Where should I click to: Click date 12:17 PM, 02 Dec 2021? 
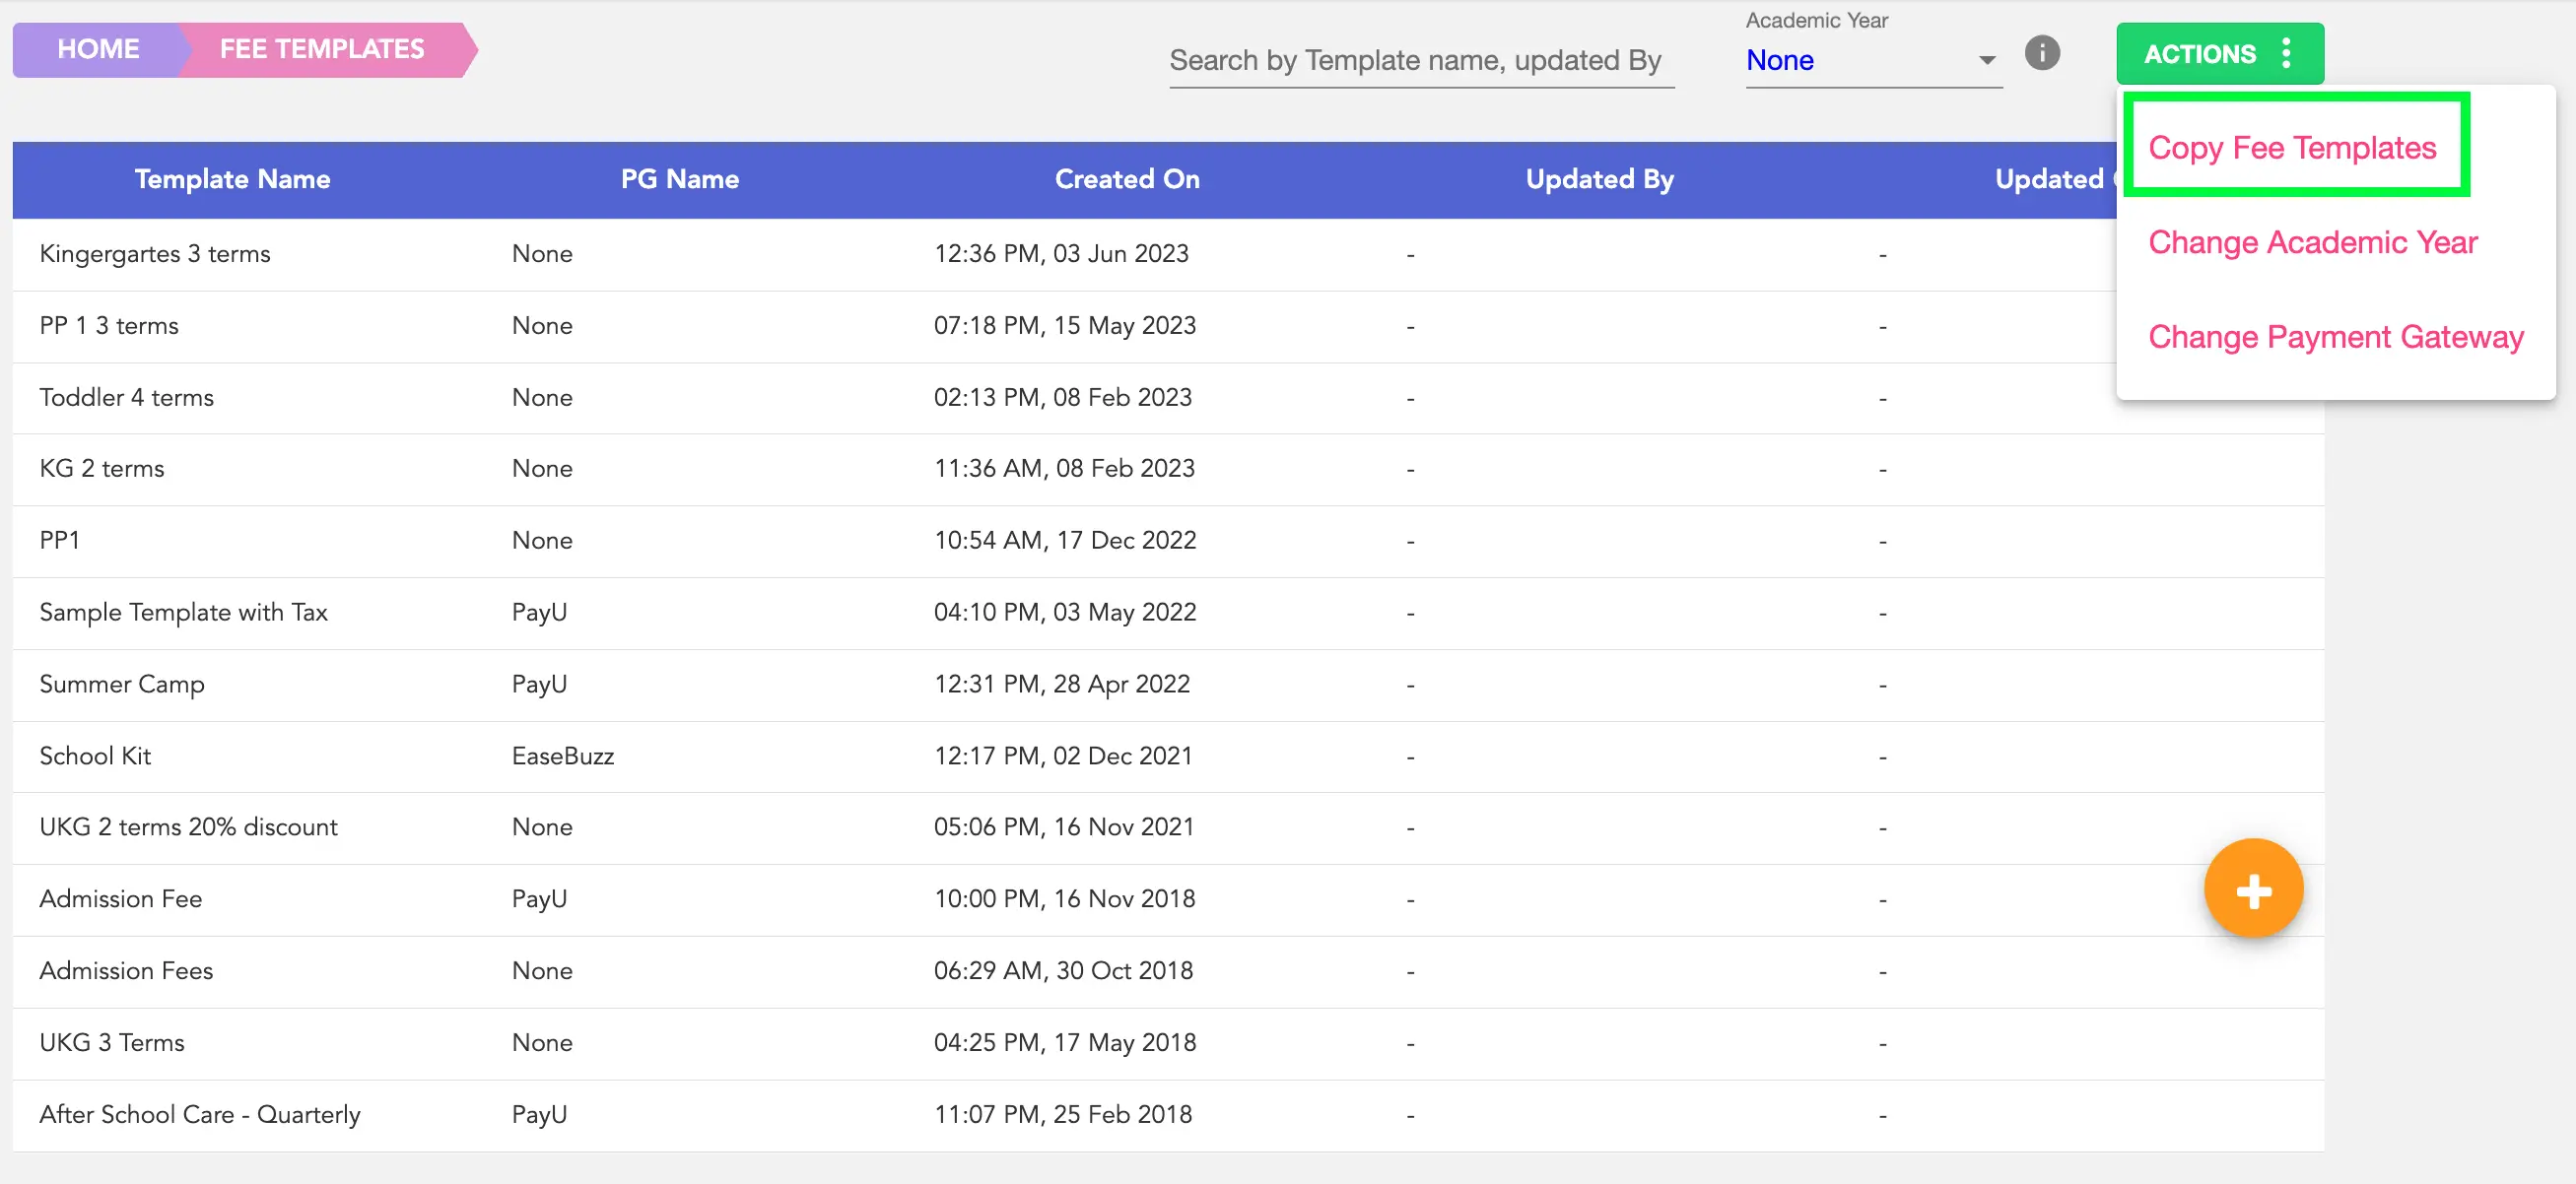1063,756
